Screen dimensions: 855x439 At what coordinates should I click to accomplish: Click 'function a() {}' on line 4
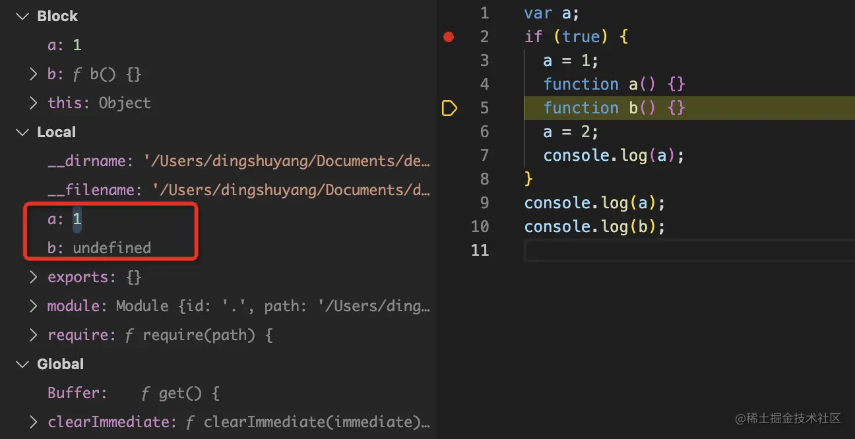coord(614,84)
